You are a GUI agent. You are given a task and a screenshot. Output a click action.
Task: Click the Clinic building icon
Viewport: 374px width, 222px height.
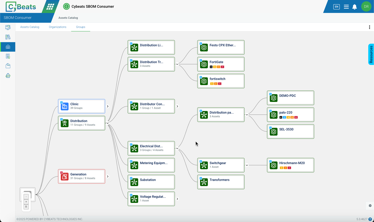point(64,106)
